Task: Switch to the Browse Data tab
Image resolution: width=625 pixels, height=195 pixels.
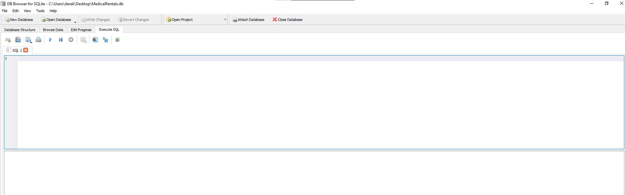Action: (x=53, y=30)
